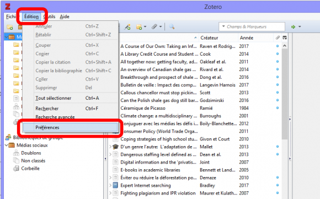Image resolution: width=320 pixels, height=199 pixels.
Task: Click the New Collection toolbar icon
Action: (x=9, y=26)
